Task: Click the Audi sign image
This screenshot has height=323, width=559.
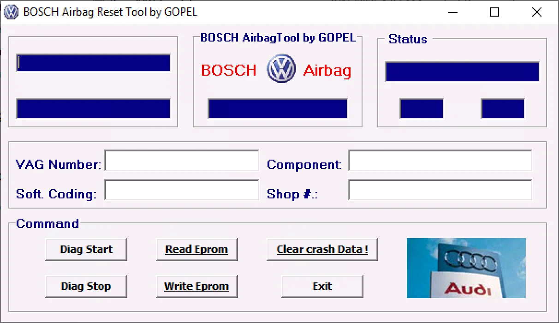Action: point(466,268)
